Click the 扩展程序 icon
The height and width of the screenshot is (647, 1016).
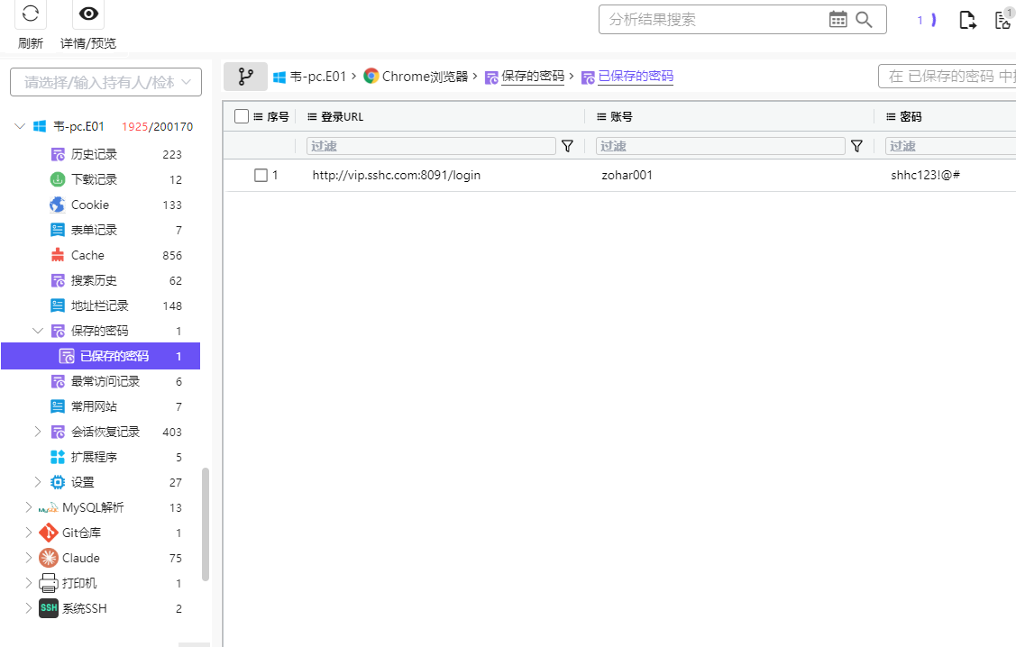coord(58,457)
